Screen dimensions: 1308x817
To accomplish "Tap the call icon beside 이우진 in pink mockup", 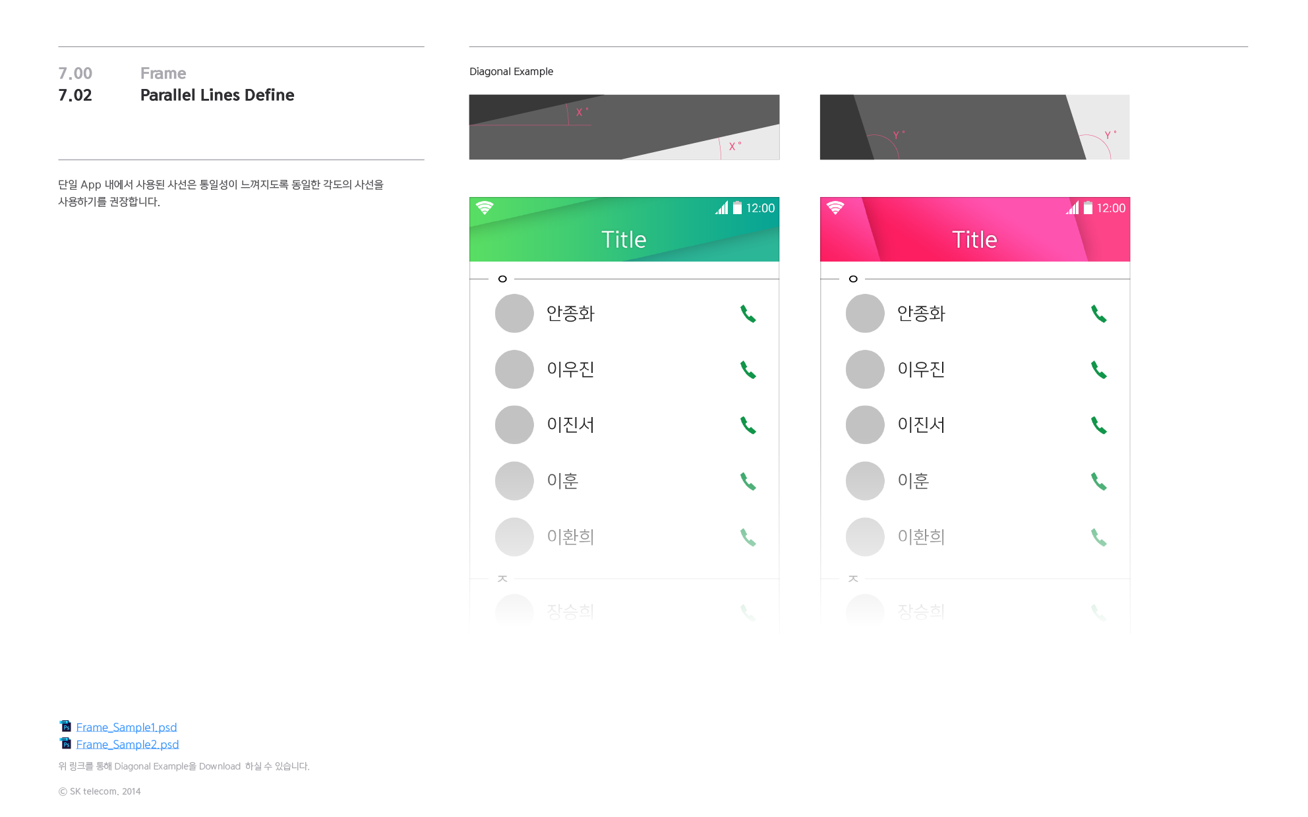I will point(1098,370).
